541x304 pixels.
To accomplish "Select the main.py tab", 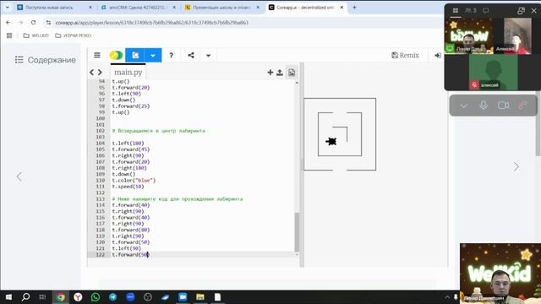I will coord(128,73).
